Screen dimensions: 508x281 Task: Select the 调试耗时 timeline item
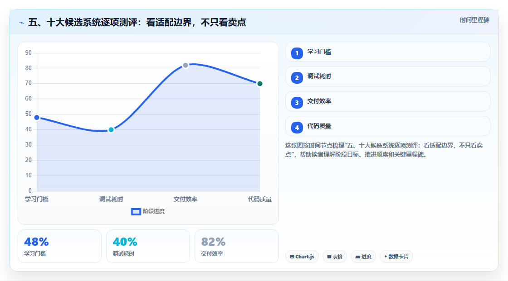click(x=387, y=76)
